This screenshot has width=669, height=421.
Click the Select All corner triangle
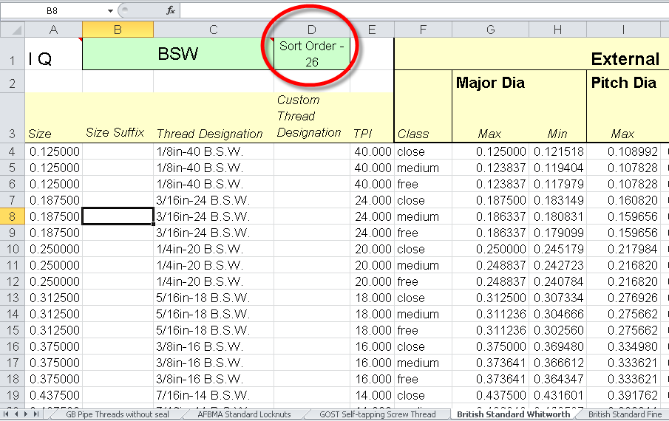click(13, 30)
